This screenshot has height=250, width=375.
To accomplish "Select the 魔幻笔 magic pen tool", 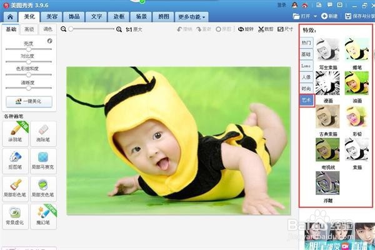I will [43, 216].
